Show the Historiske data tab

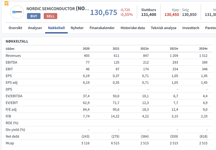point(133,28)
